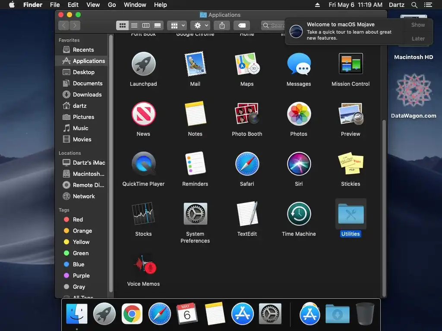Select the Preview app icon
Screen dimensions: 442x331
click(350, 114)
